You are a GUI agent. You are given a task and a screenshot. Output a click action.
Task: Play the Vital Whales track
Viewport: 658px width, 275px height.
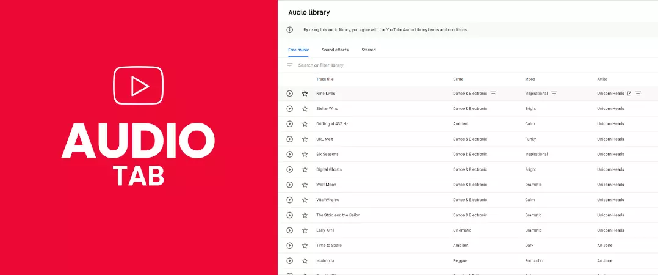point(289,200)
